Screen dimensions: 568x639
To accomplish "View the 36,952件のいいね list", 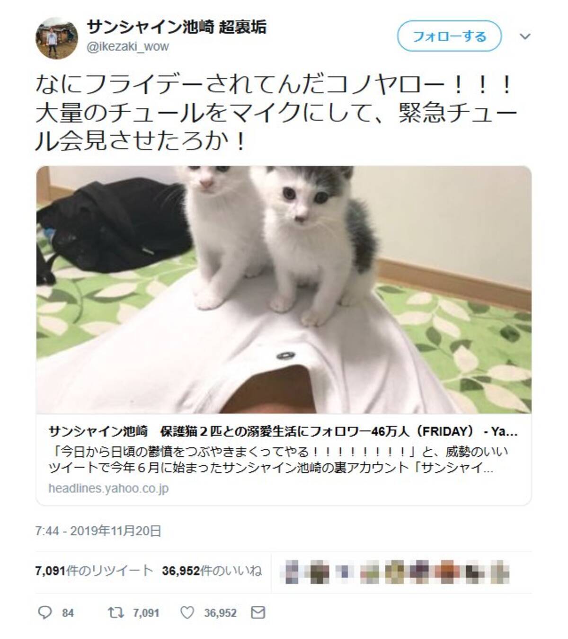I will tap(212, 571).
